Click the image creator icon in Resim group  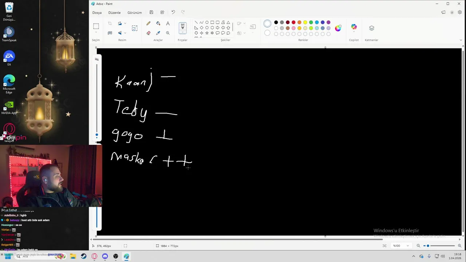coord(135,28)
